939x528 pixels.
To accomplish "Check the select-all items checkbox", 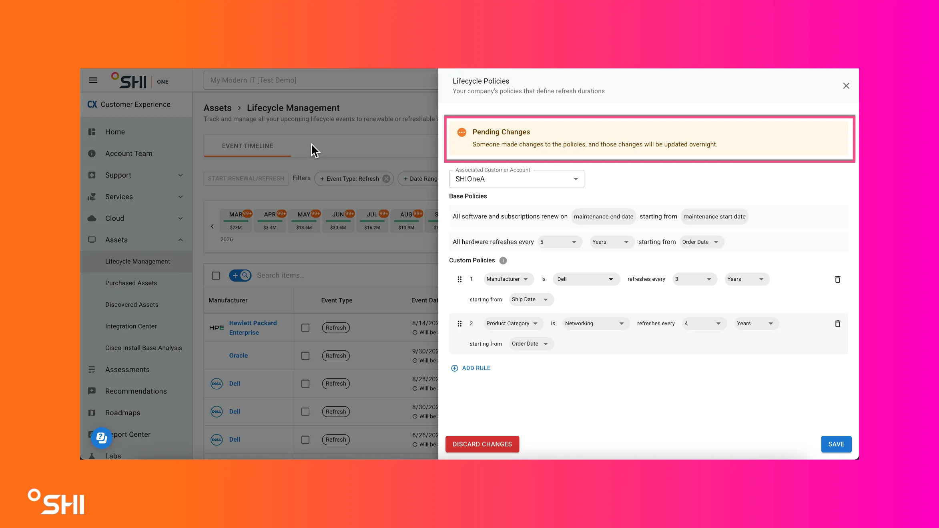I will pyautogui.click(x=216, y=276).
